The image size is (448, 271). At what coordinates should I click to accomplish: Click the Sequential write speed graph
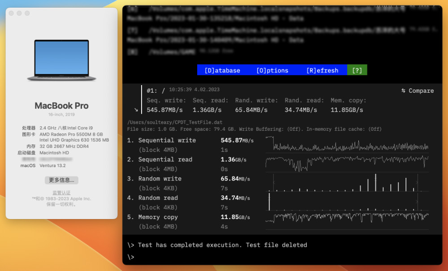point(347,144)
